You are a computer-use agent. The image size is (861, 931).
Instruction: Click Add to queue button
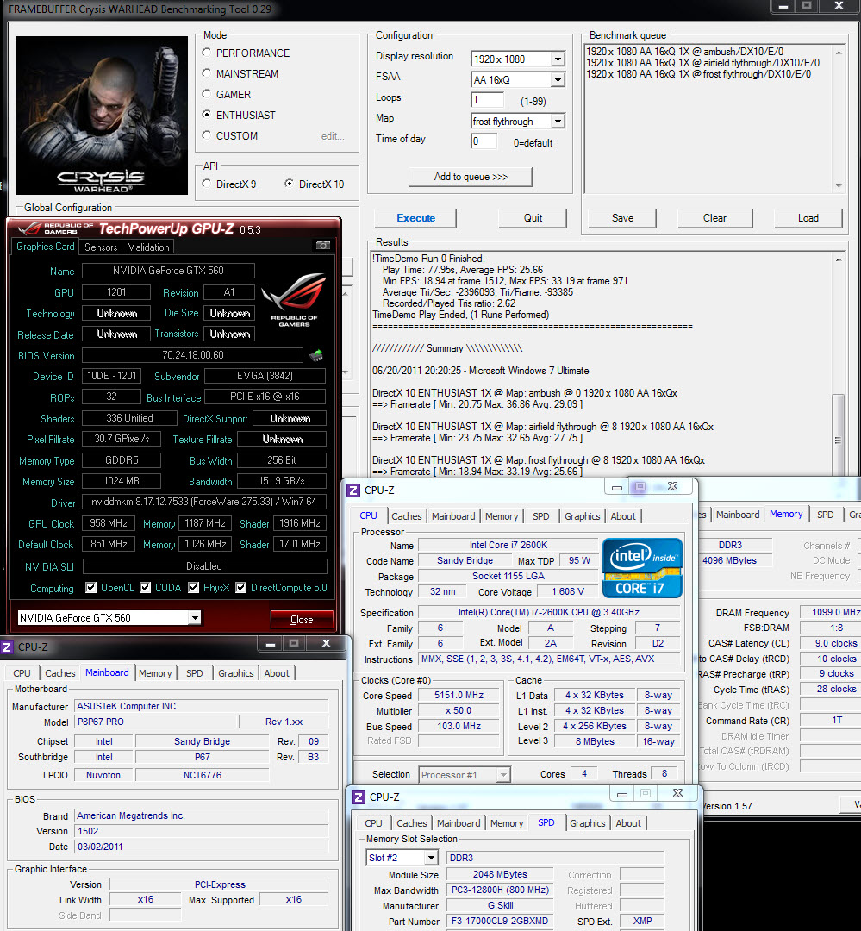[471, 177]
